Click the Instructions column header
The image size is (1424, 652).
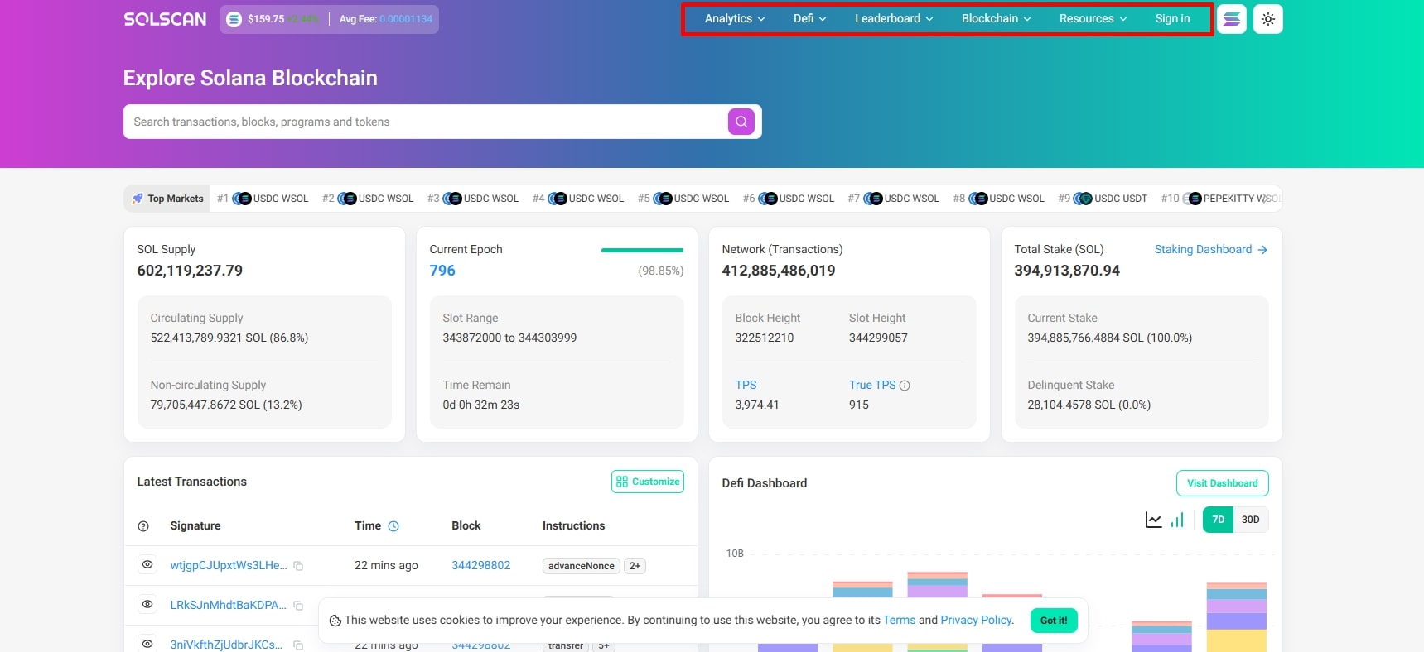coord(573,526)
